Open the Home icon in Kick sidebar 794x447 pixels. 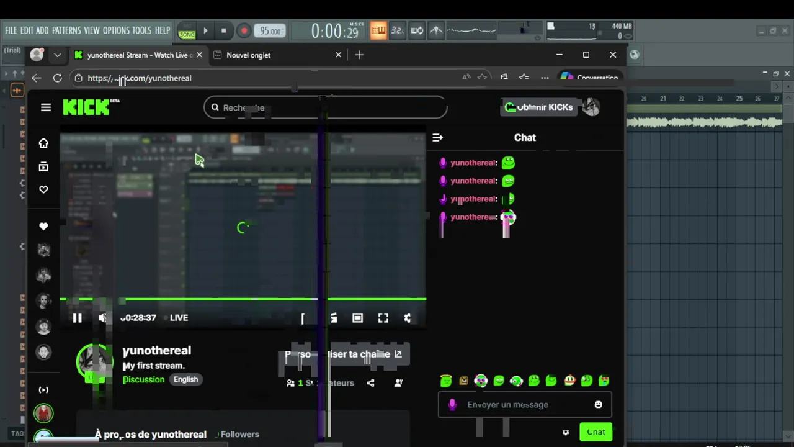pyautogui.click(x=43, y=143)
